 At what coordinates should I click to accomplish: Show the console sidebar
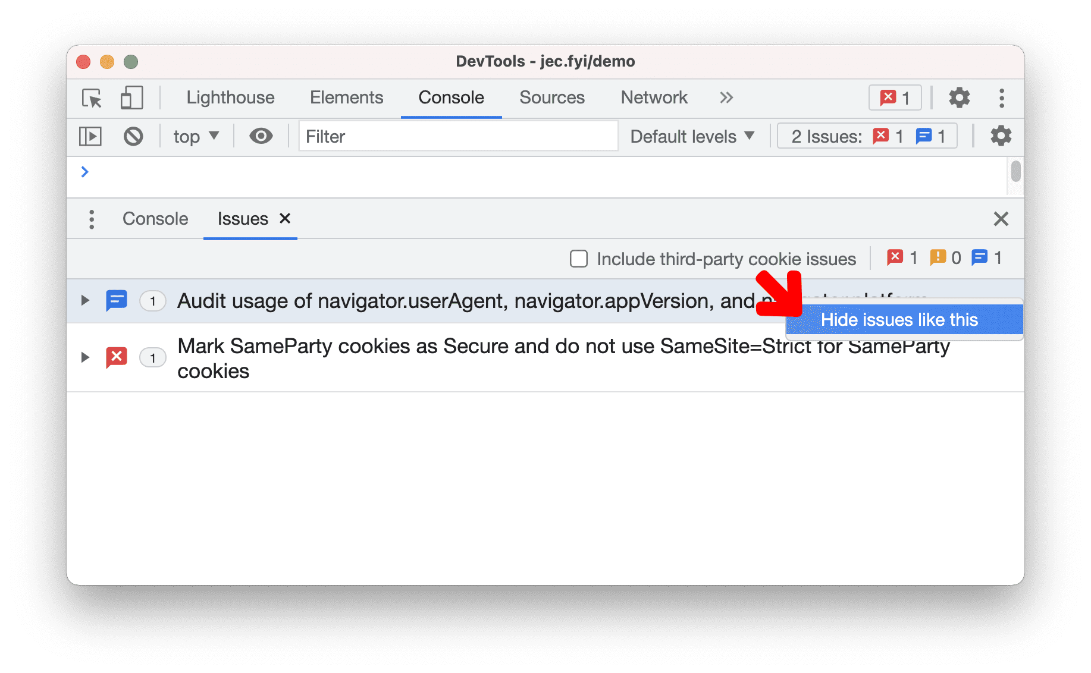[x=90, y=136]
